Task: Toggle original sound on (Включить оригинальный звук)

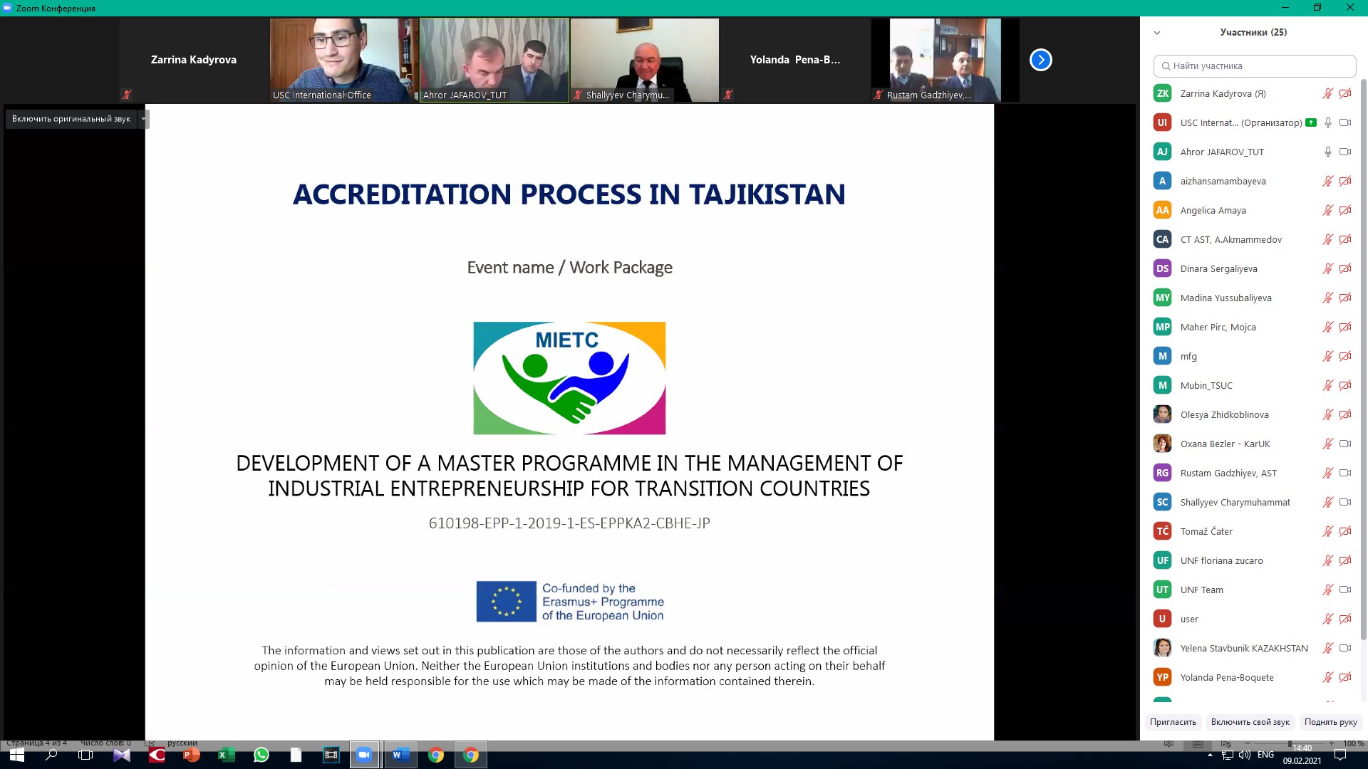Action: click(x=71, y=119)
